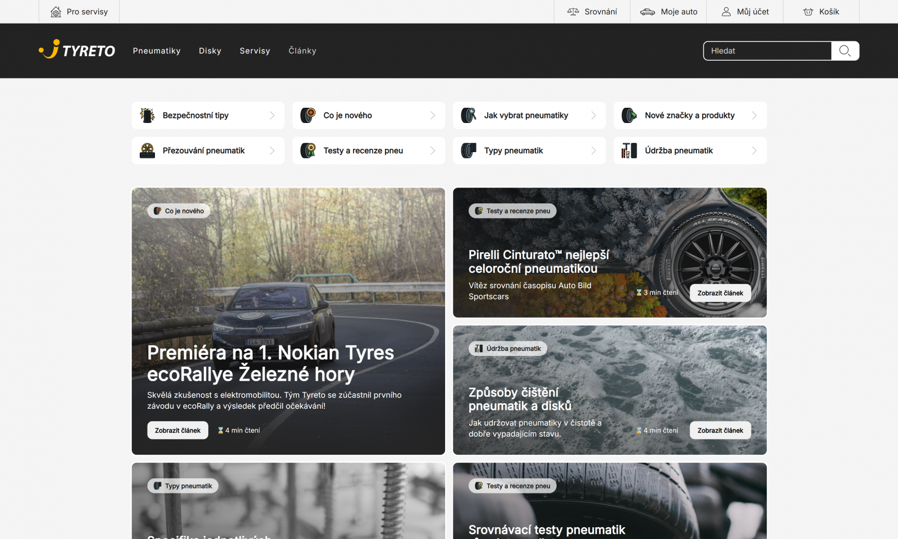The image size is (898, 539).
Task: Click the Jak vybrat pneumatiky label
Action: pyautogui.click(x=526, y=115)
